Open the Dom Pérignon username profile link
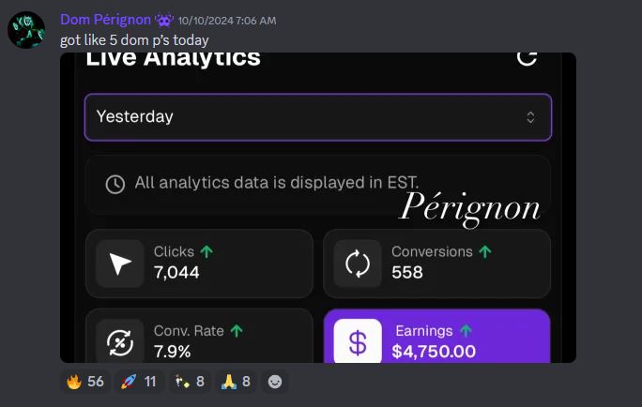642x407 pixels. (106, 20)
